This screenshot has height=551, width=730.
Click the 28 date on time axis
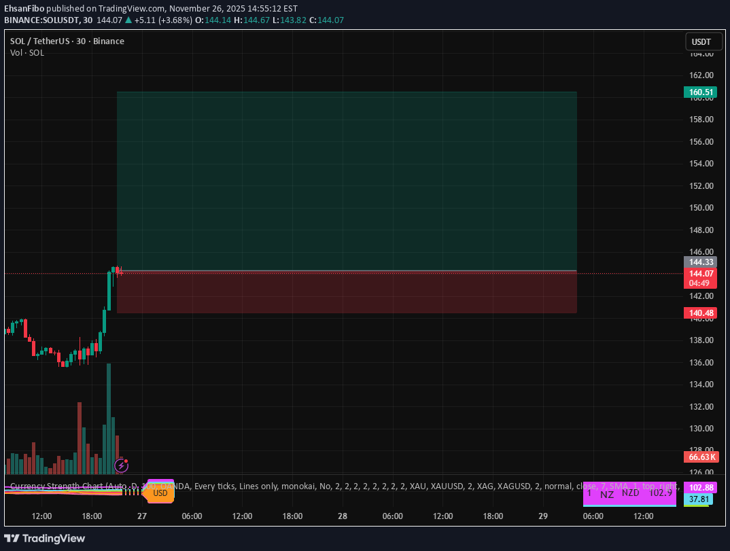(x=343, y=516)
